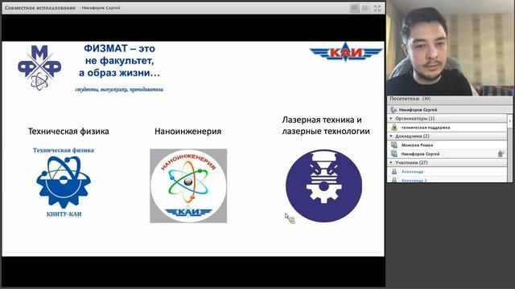Click second layout view icon in share pod header
The height and width of the screenshot is (289, 515).
click(x=365, y=8)
